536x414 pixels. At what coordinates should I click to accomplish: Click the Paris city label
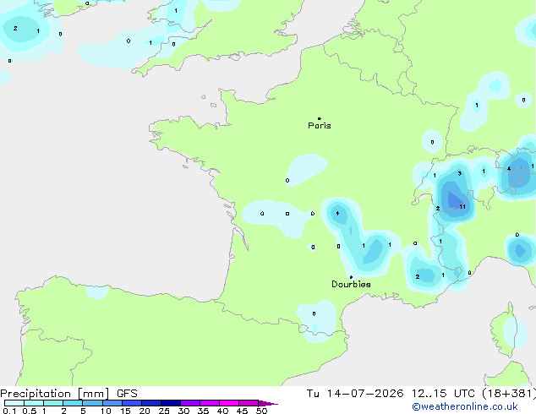point(320,126)
